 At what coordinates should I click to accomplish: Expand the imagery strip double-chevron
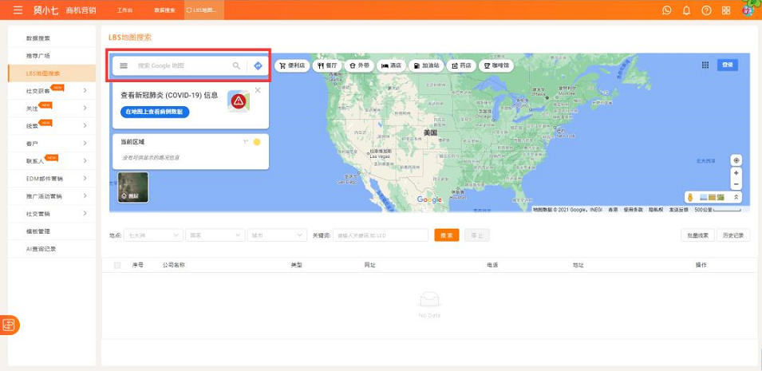point(736,197)
